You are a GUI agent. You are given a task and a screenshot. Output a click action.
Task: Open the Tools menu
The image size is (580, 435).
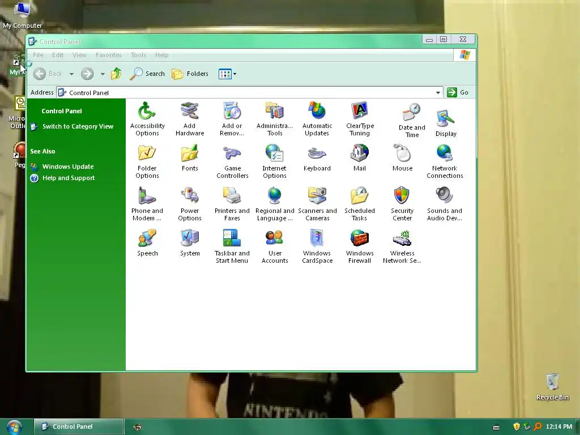[x=138, y=55]
